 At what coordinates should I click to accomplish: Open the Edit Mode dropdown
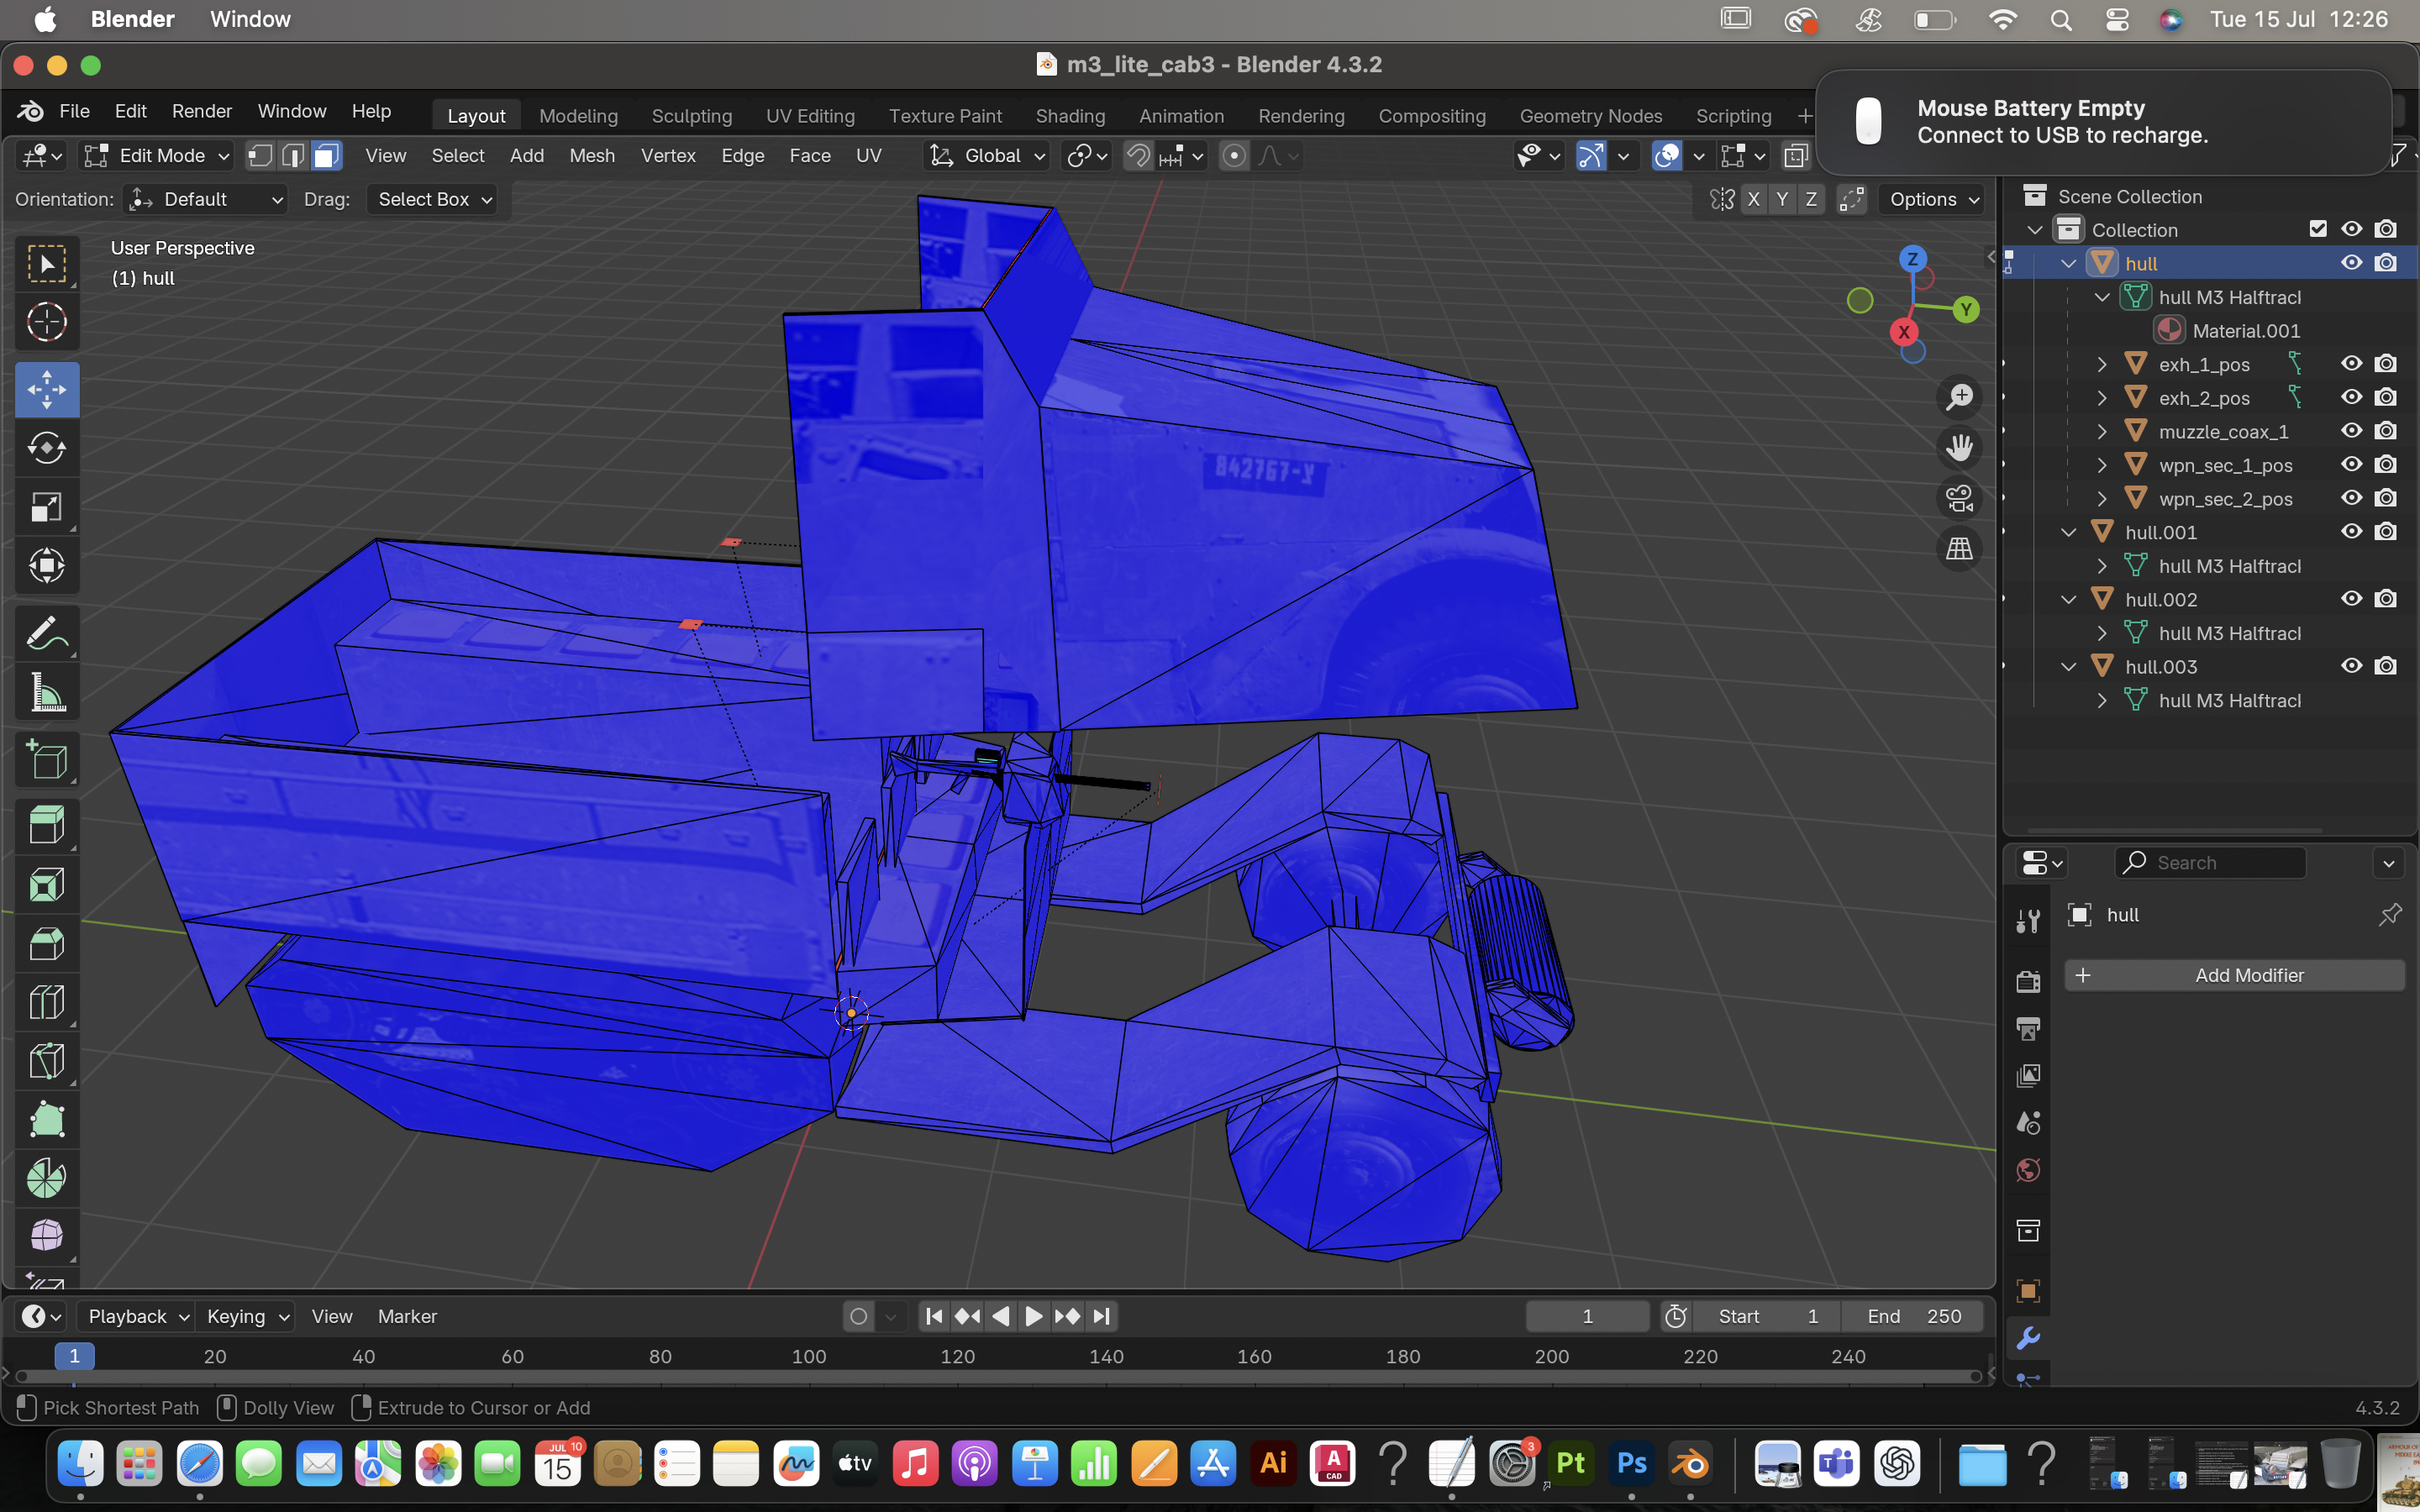coord(157,156)
